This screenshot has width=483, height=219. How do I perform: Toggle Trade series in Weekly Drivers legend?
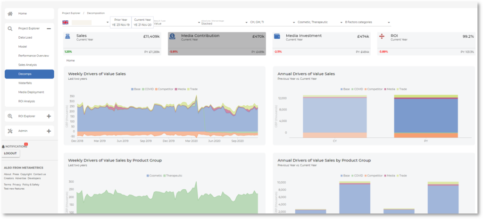pyautogui.click(x=192, y=89)
